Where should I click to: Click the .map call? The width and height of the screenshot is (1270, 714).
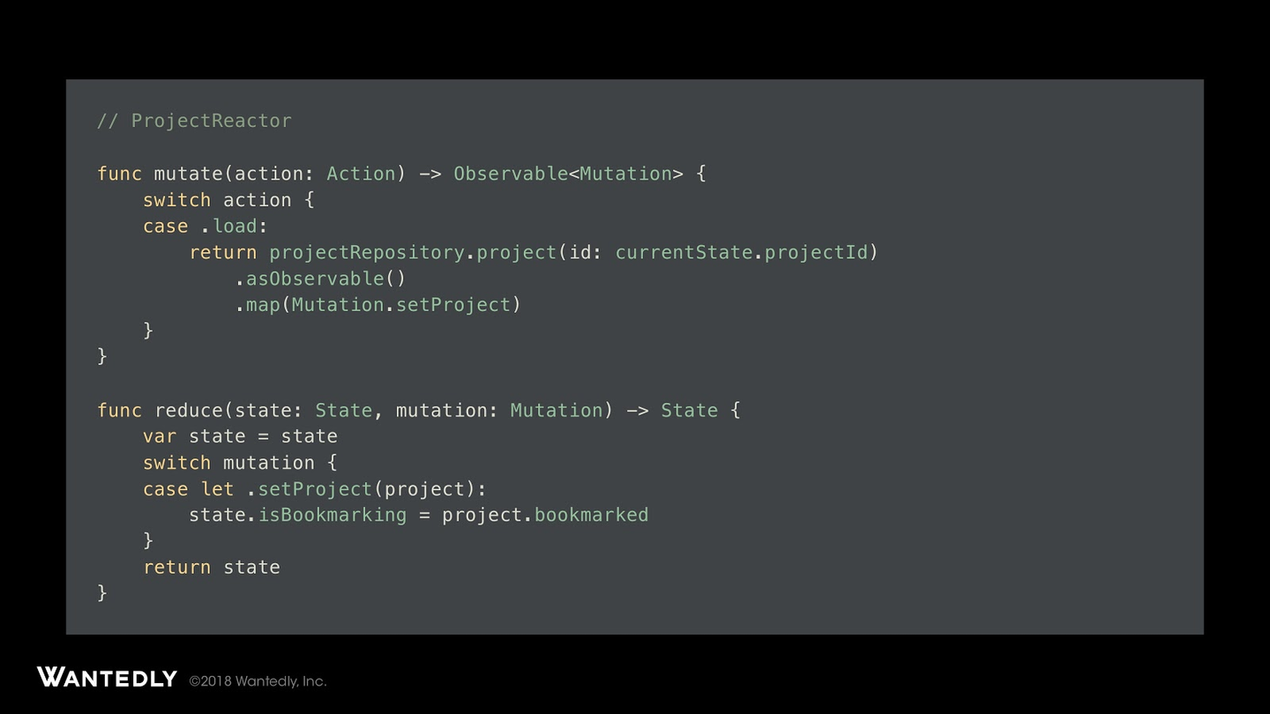pos(258,305)
